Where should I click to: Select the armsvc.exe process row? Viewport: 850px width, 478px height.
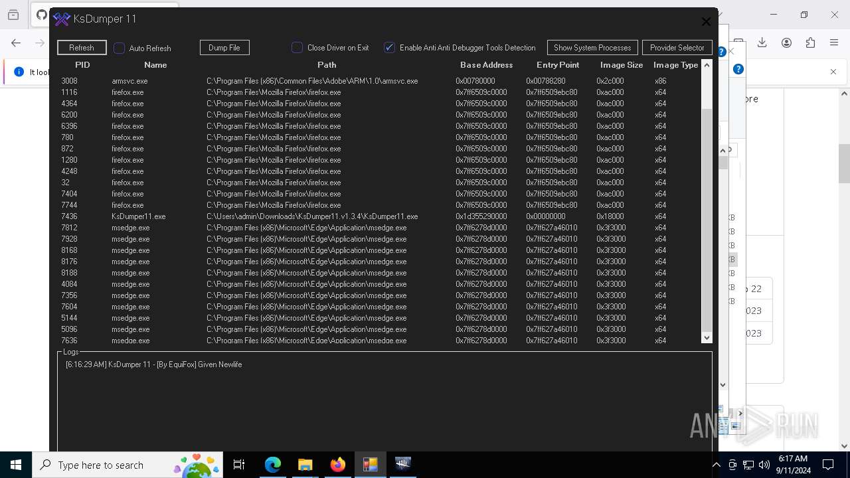click(379, 81)
